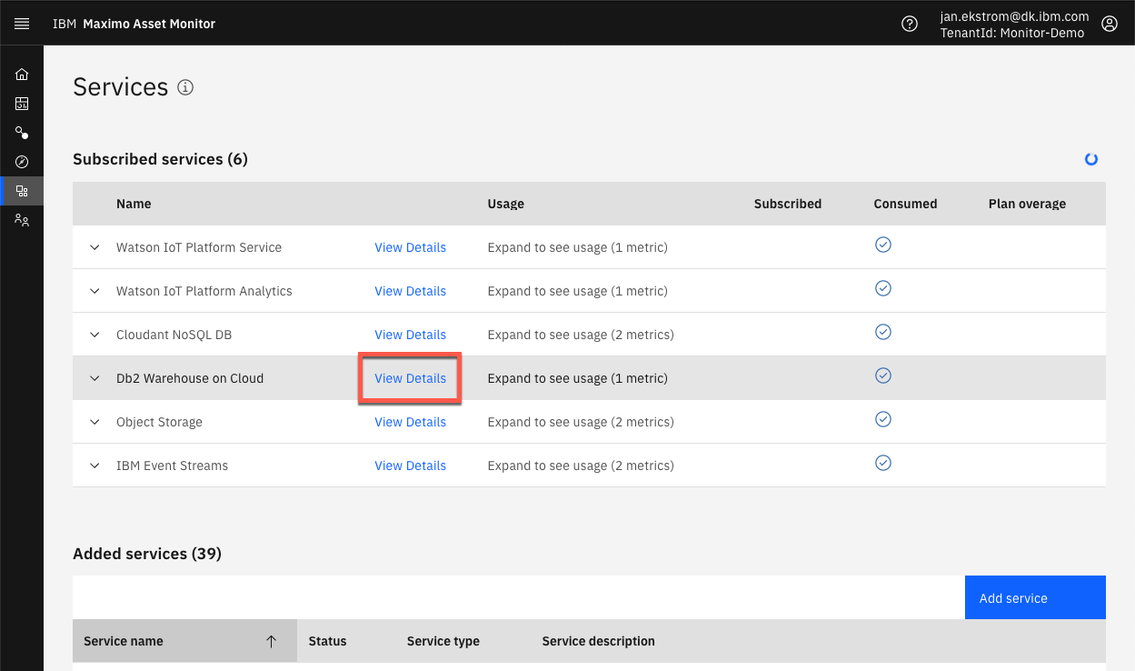Click the Service description column header
The image size is (1135, 671).
[598, 641]
